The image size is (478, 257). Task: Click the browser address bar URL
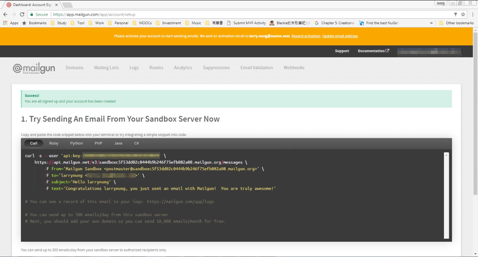pyautogui.click(x=94, y=15)
